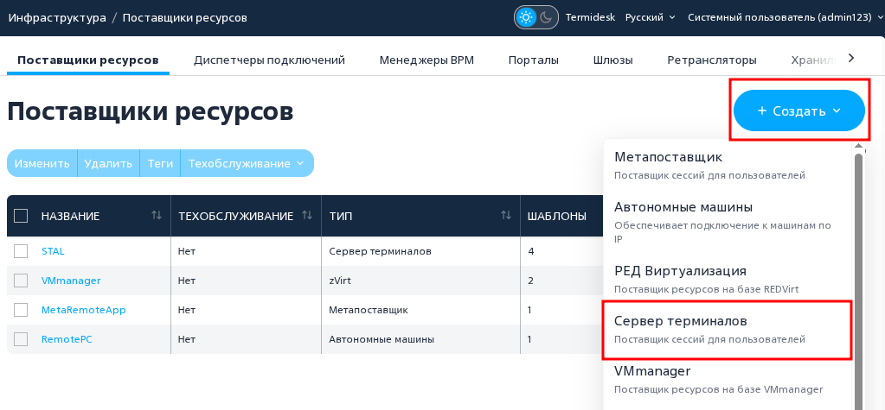This screenshot has width=885, height=410.
Task: Click the zVirt type cell
Action: tap(340, 281)
